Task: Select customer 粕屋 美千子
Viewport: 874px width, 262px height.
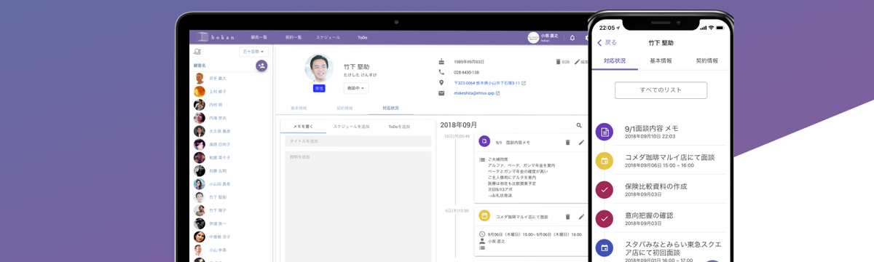Action: pos(211,157)
